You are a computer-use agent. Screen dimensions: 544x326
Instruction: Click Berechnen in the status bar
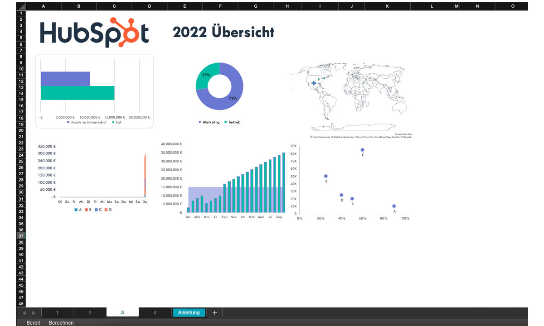click(61, 323)
